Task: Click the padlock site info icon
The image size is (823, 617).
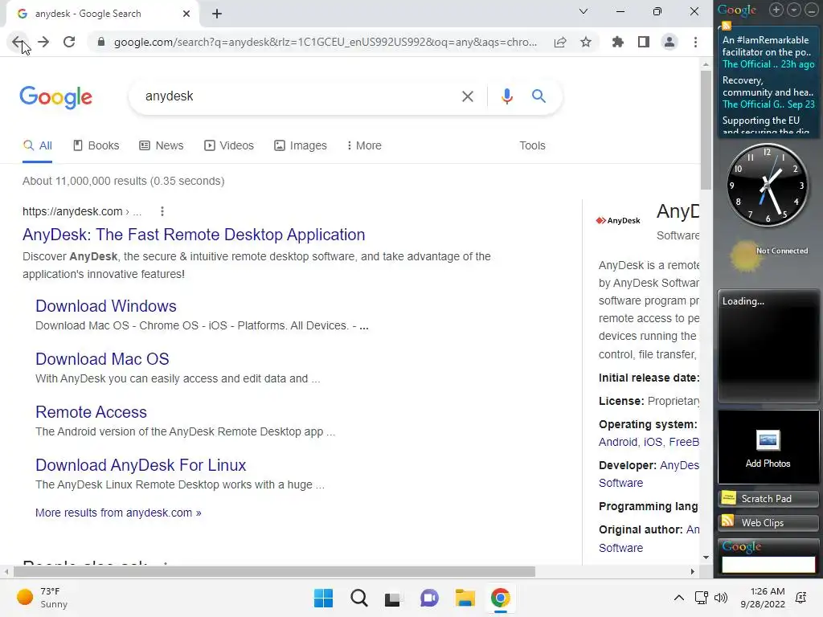Action: pos(101,42)
